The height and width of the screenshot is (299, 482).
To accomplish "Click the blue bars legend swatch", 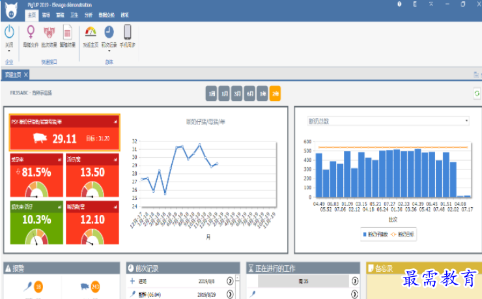I will point(365,235).
